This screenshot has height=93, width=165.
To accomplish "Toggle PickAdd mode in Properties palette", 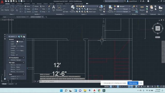I will [19, 36].
